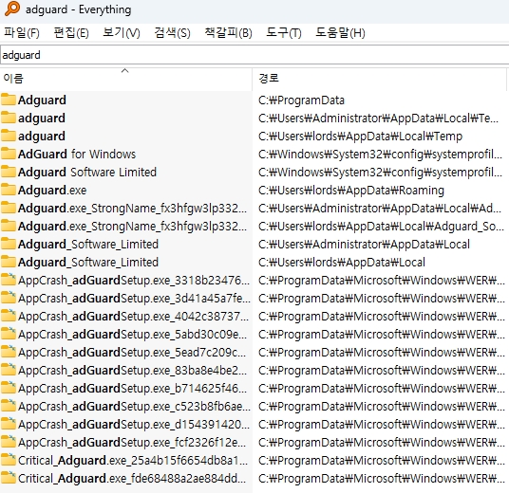The height and width of the screenshot is (493, 509).
Task: Select Adguard_Software_Limited name in Administrator row
Action: click(88, 244)
